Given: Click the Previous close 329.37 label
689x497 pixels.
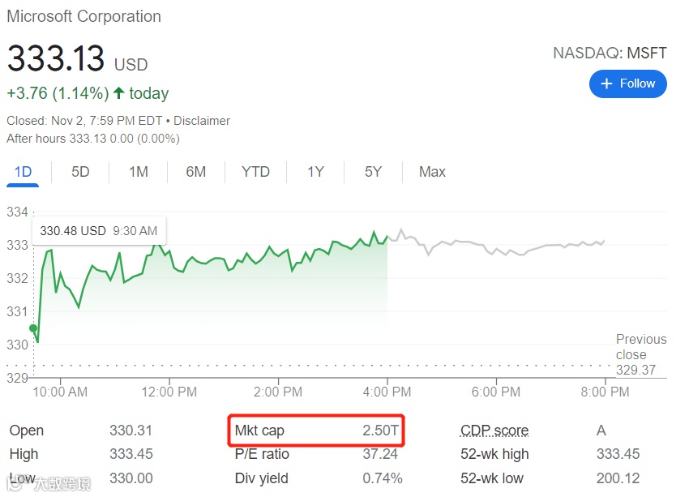Looking at the screenshot, I should [641, 354].
